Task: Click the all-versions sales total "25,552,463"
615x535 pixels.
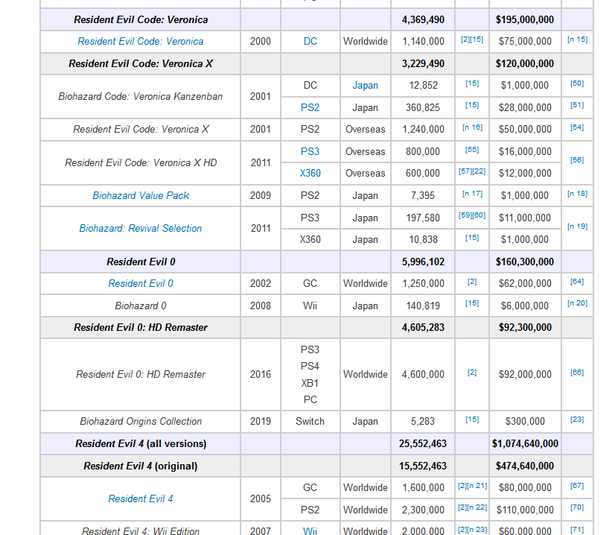Action: [423, 443]
